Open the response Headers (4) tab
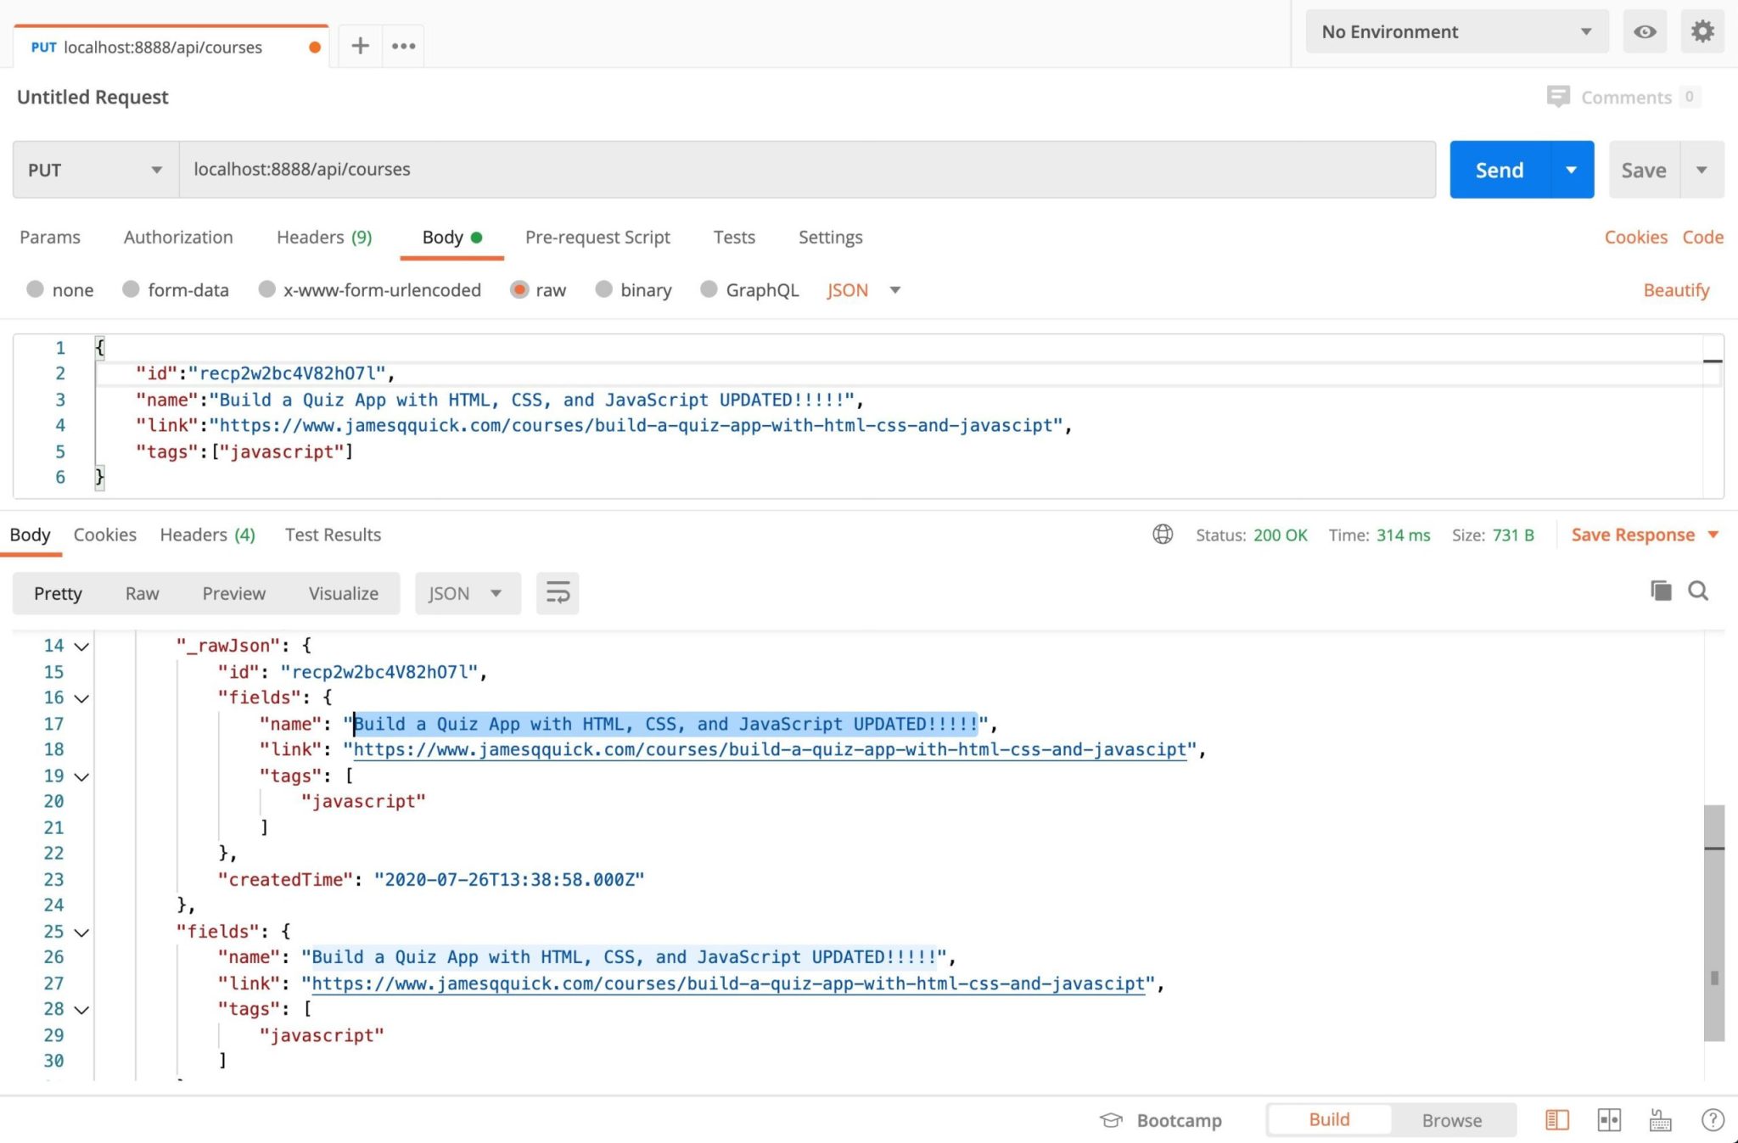This screenshot has height=1143, width=1738. [x=206, y=535]
